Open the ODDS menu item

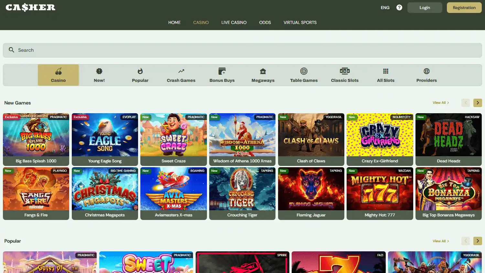point(265,22)
